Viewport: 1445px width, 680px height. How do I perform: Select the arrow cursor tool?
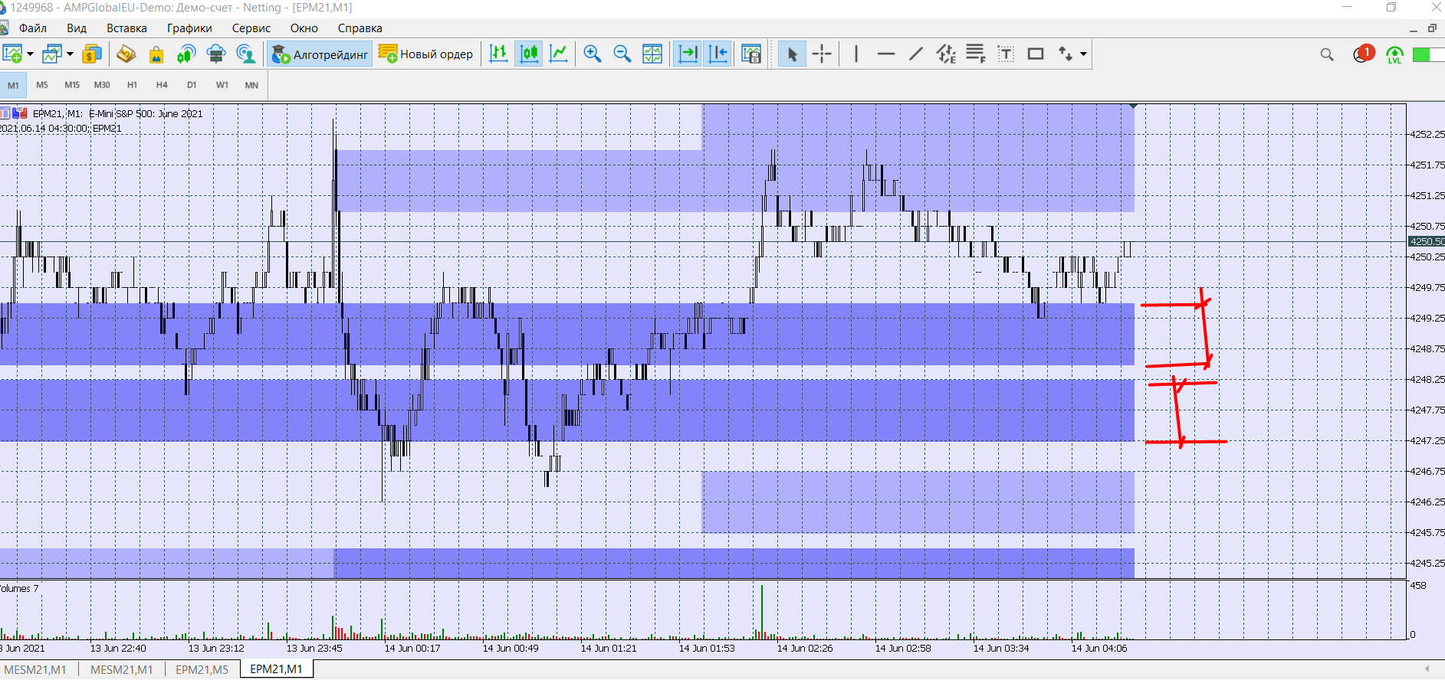[792, 54]
